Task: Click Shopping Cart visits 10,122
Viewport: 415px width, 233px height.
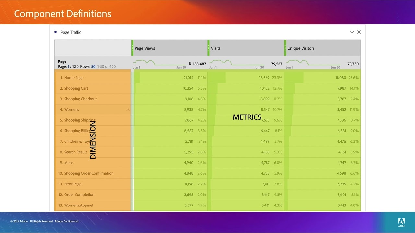Action: 265,88
